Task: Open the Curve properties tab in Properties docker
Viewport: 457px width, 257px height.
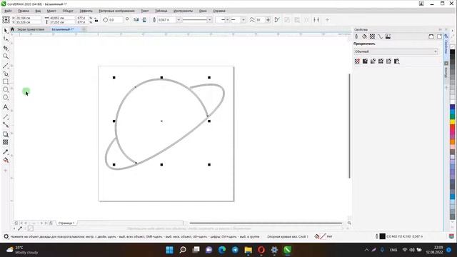Action: (x=380, y=36)
